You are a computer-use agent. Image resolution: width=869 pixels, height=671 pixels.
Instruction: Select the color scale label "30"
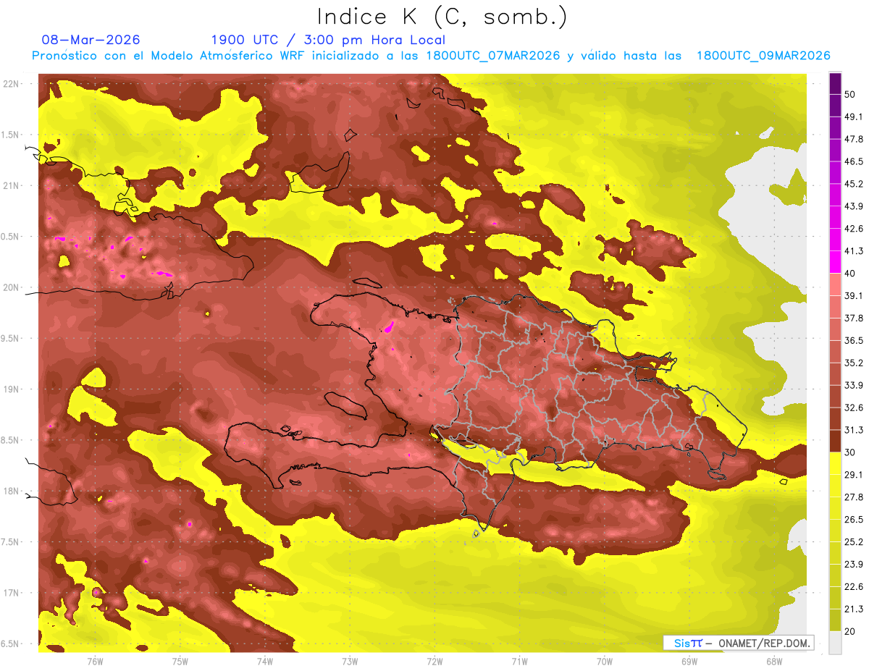pos(850,452)
